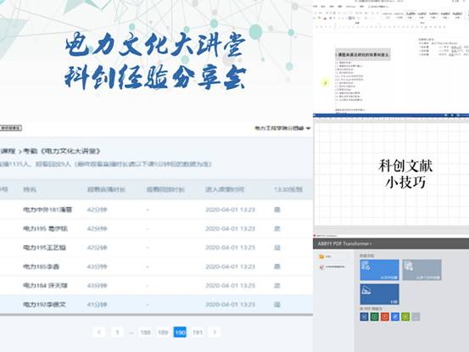Click the blue Word conversion icon in ABBYY
This screenshot has height=352, width=469.
[364, 316]
